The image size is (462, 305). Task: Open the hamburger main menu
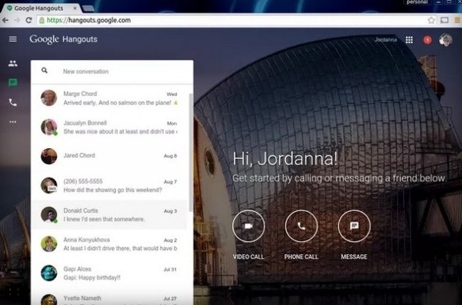(12, 39)
